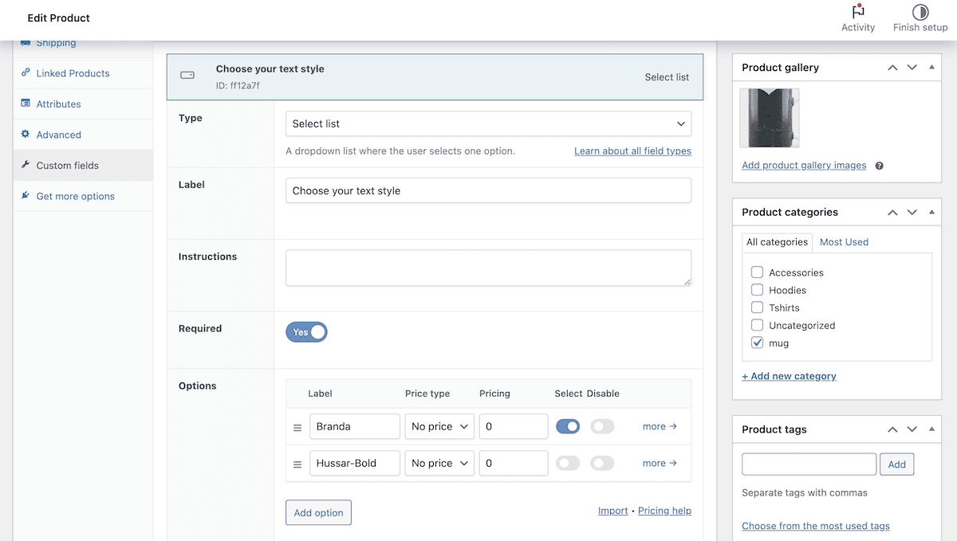Viewport: 957px width, 541px height.
Task: Grab the drag handle for Hussar-Bold option
Action: pyautogui.click(x=297, y=465)
